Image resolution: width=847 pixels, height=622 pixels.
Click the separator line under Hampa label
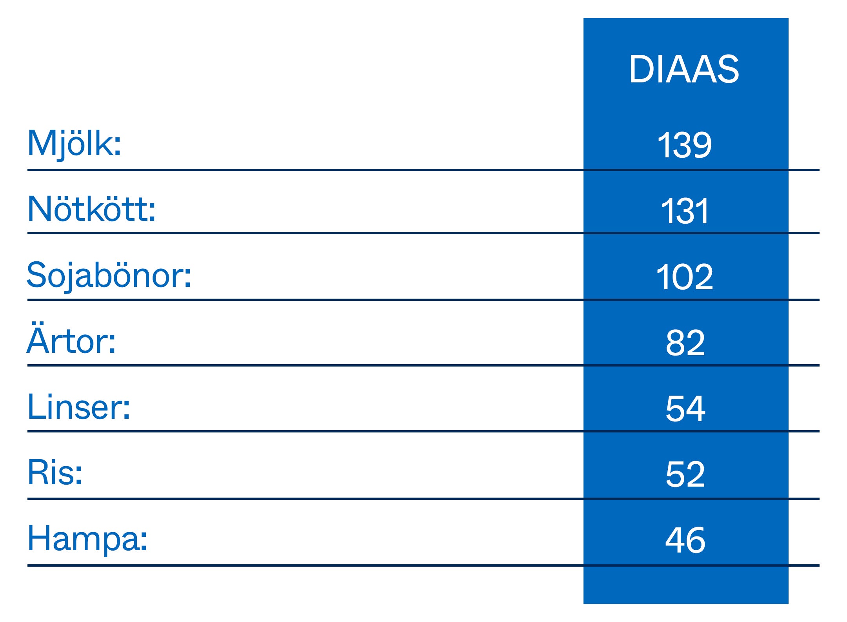coord(274,565)
